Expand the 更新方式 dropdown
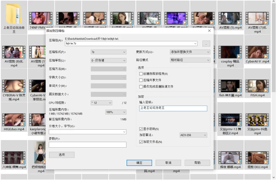 (x=190, y=52)
